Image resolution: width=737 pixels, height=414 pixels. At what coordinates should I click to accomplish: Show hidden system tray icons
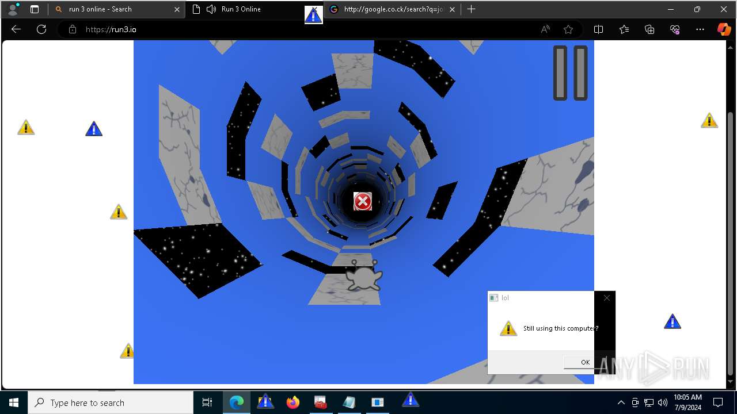621,402
